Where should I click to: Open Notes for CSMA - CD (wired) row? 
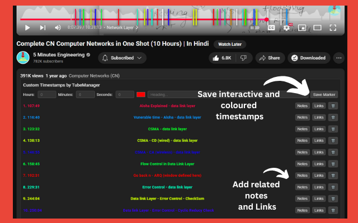tap(302, 140)
